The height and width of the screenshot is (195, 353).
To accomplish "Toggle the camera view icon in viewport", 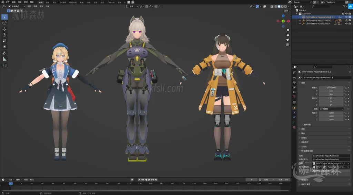I will 288,40.
